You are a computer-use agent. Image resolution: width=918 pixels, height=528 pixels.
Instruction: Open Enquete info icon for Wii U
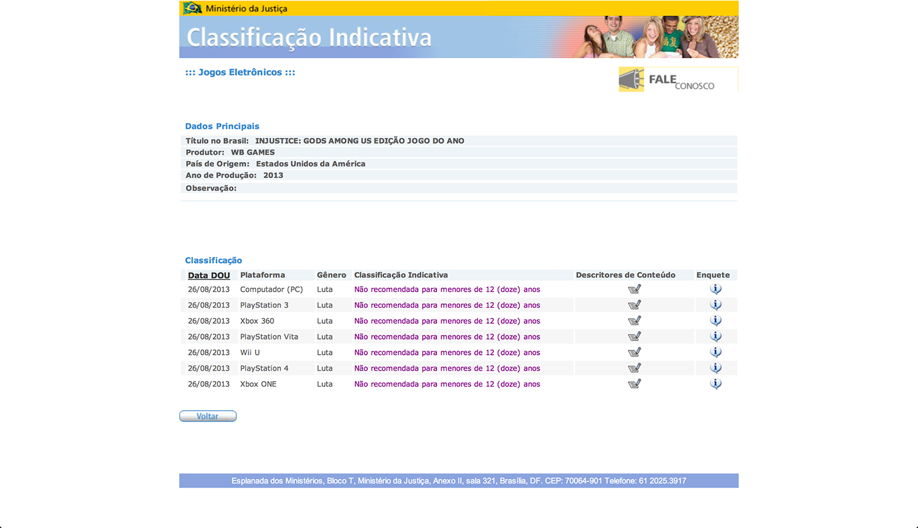(715, 352)
